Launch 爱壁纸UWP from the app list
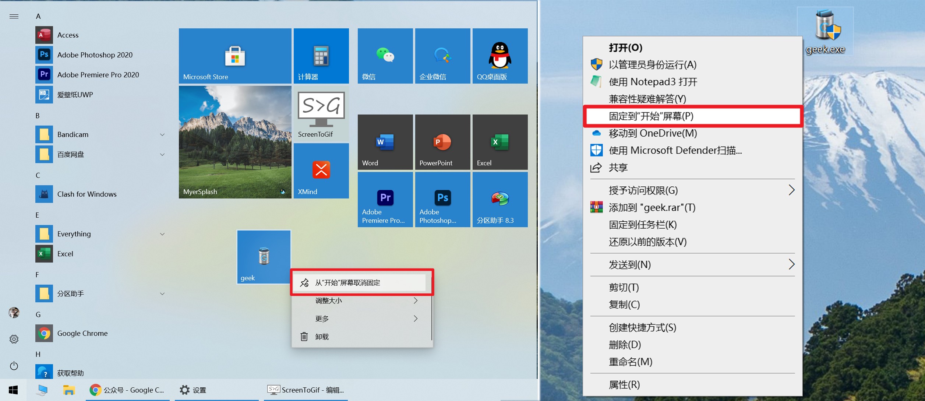The image size is (925, 401). (101, 95)
